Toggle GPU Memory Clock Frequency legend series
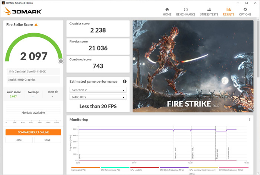The height and width of the screenshot is (175, 260). [x=204, y=170]
